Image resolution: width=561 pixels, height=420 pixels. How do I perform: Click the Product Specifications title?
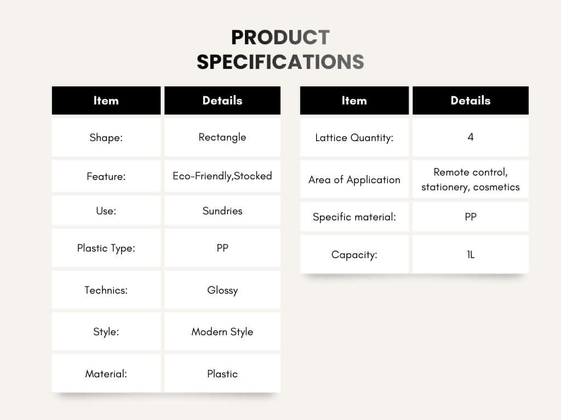pyautogui.click(x=280, y=50)
